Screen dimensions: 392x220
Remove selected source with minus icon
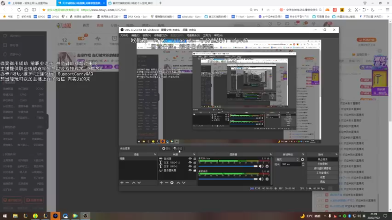pos(167,183)
